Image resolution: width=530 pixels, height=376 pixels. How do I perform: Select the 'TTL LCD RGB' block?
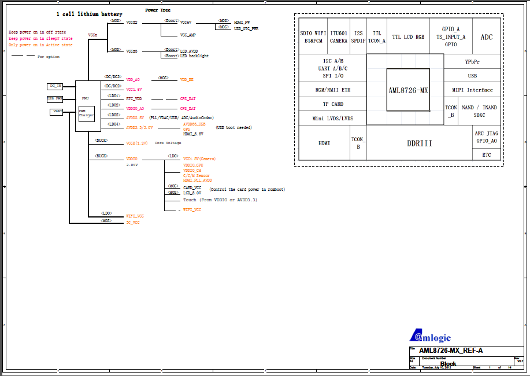tap(408, 36)
